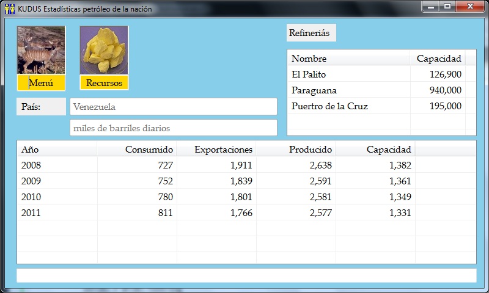The height and width of the screenshot is (293, 489).
Task: Sort by the Consumido column header
Action: pyautogui.click(x=137, y=150)
